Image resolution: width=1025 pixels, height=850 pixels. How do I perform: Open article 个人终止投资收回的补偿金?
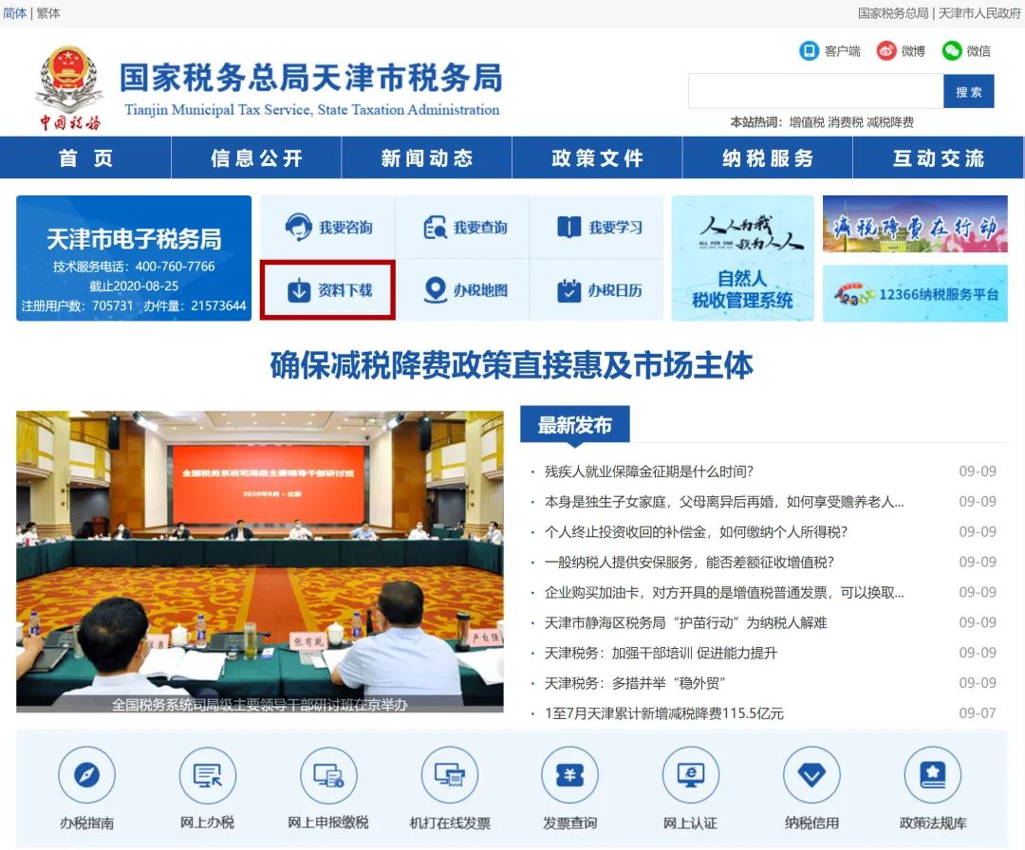(697, 532)
